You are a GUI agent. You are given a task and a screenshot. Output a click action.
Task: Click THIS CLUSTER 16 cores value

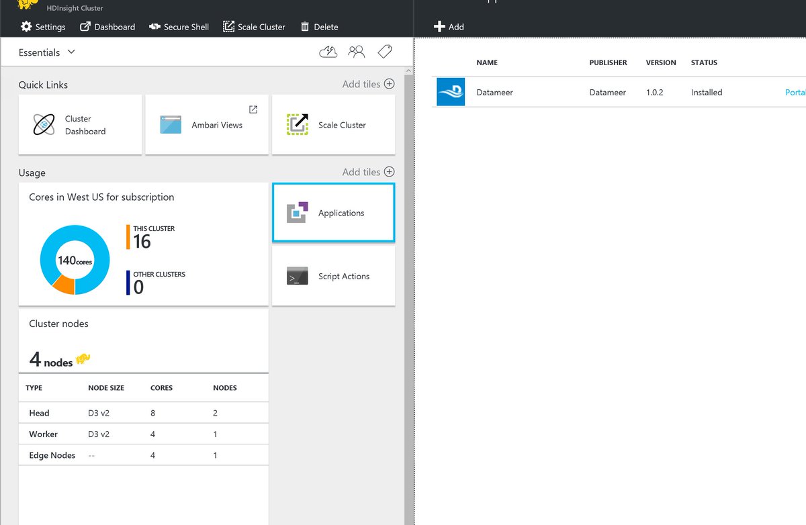[142, 242]
